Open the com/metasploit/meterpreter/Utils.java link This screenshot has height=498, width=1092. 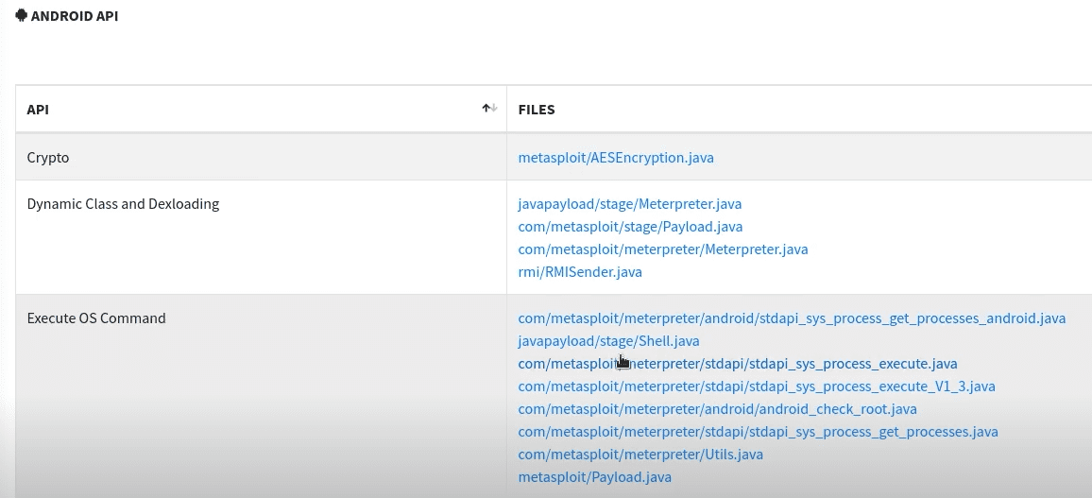pos(640,455)
